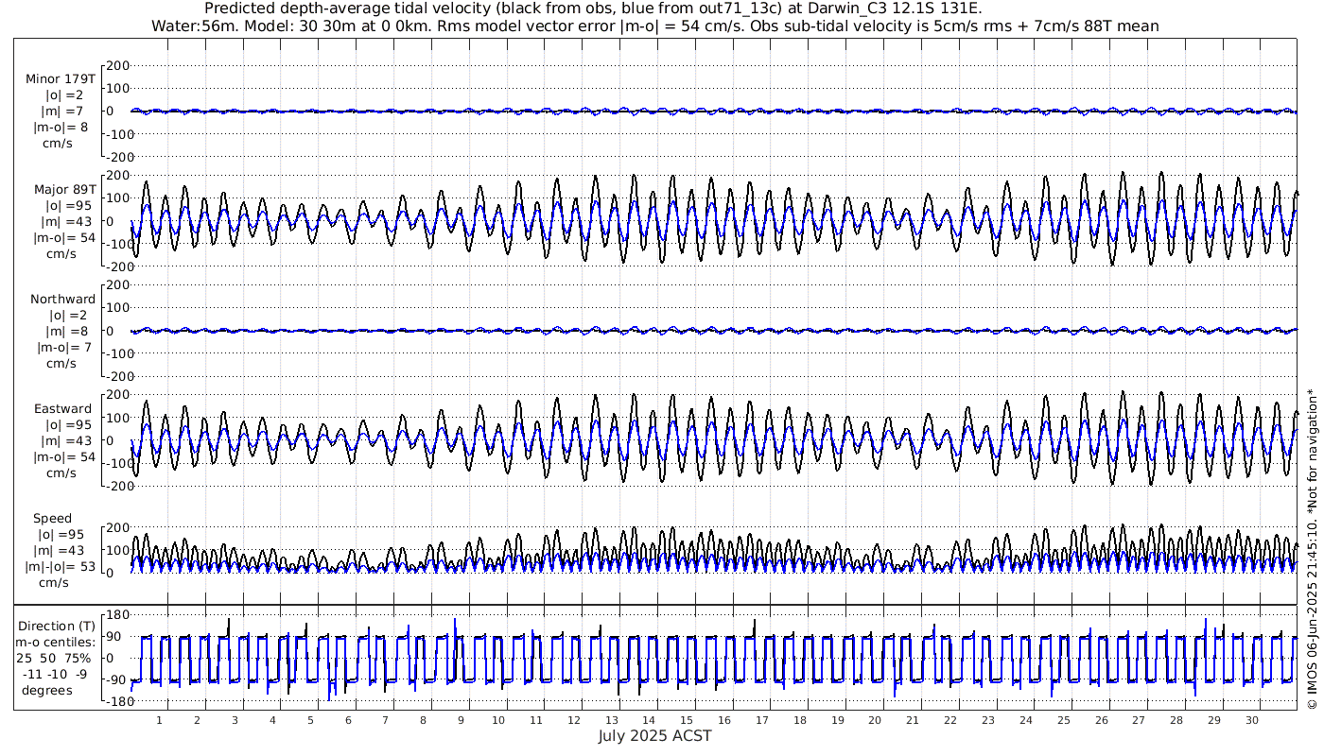The height and width of the screenshot is (756, 1324).
Task: Click the -180 tick in Direction panel
Action: [x=113, y=702]
